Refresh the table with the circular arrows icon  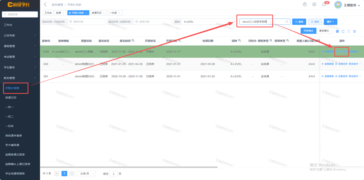tap(343, 31)
